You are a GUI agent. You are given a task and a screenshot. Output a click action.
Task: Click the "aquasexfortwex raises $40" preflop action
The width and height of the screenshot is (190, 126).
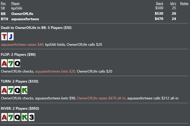click(x=23, y=45)
